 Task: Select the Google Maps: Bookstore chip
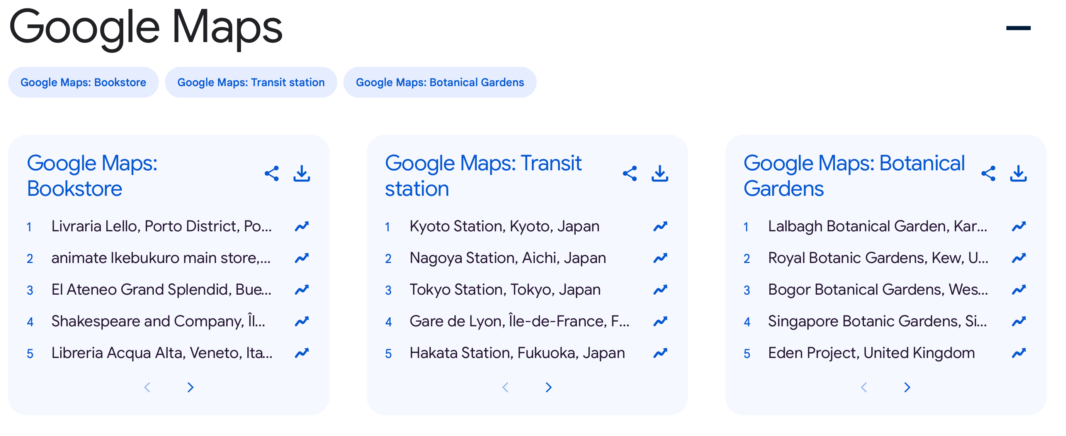[x=83, y=82]
